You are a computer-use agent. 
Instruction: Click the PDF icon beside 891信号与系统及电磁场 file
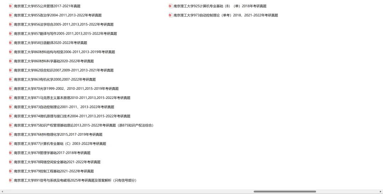11,180
